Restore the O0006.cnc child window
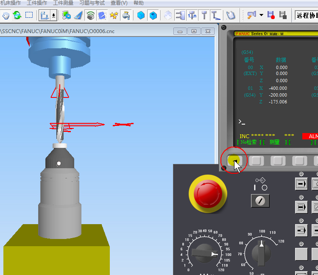This screenshot has height=275, width=318. coord(194,31)
